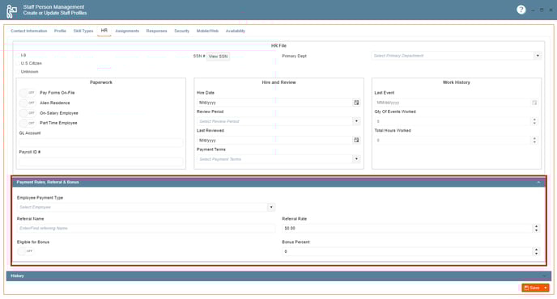Enable the Part Time Employee switch
This screenshot has width=557, height=299.
(28, 123)
